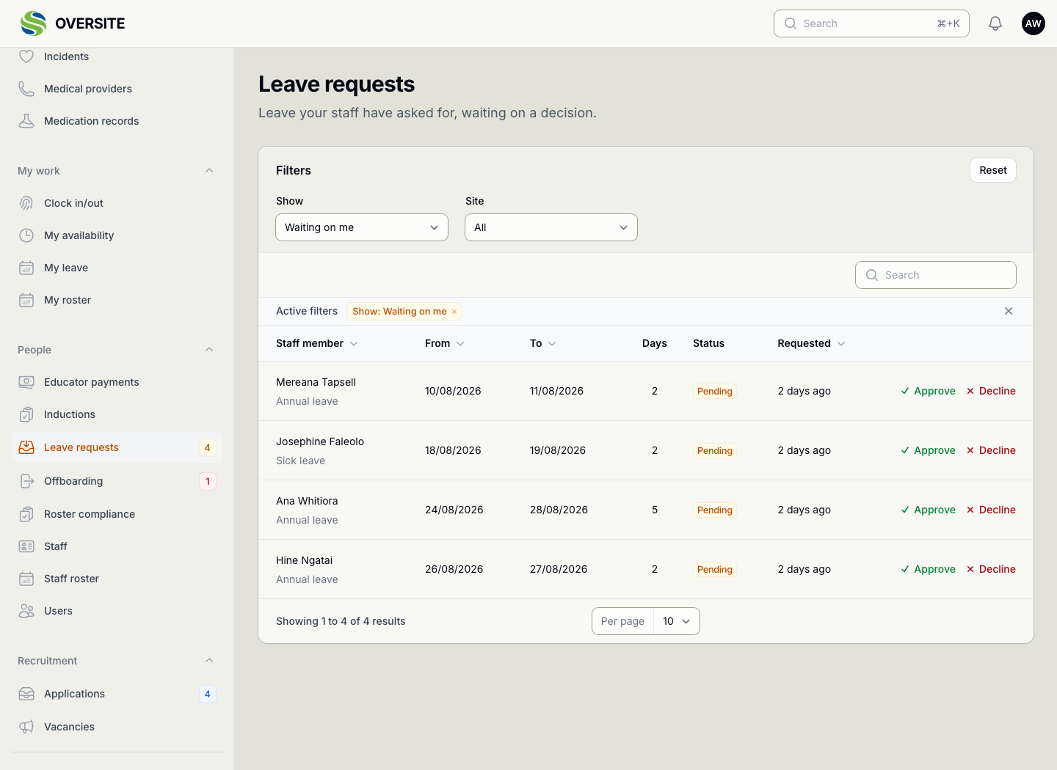This screenshot has height=770, width=1057.
Task: Click the Educator payments banknote icon
Action: pyautogui.click(x=26, y=382)
